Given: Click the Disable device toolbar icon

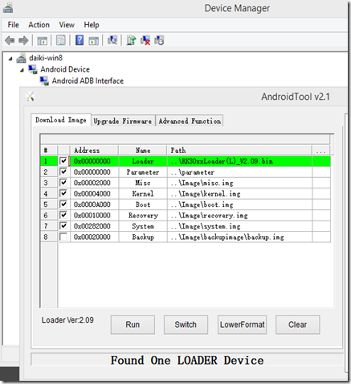Looking at the screenshot, I should [x=159, y=40].
